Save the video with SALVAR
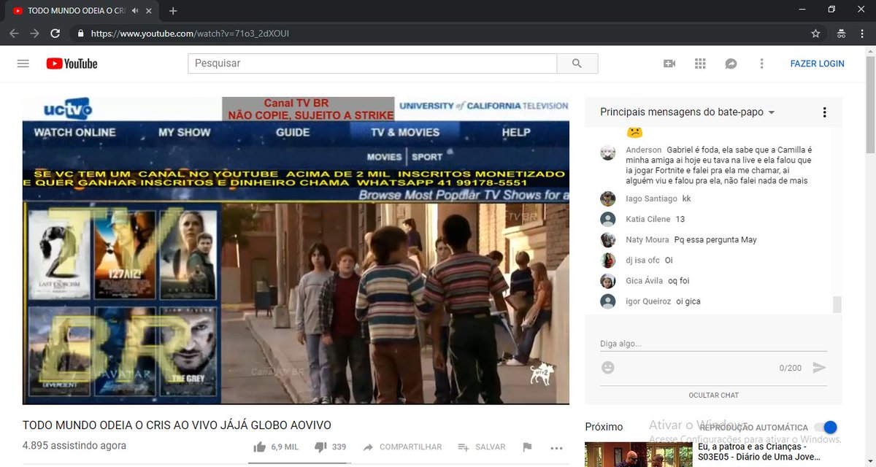The image size is (876, 467). tap(482, 447)
